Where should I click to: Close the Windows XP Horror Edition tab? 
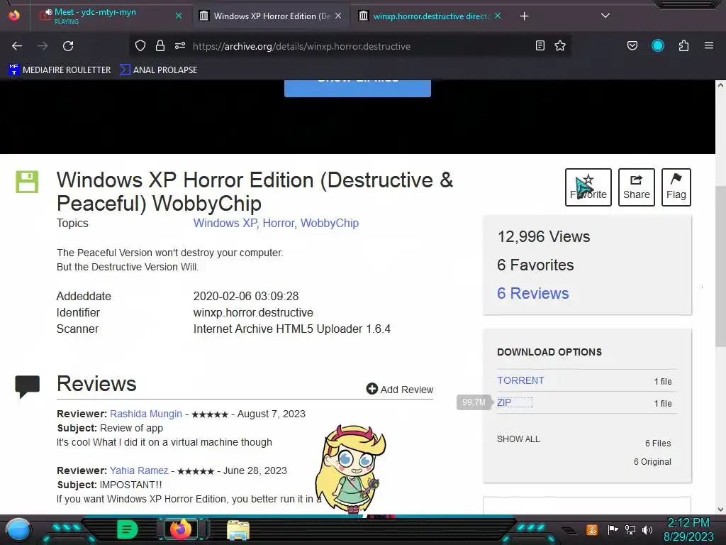click(x=338, y=16)
